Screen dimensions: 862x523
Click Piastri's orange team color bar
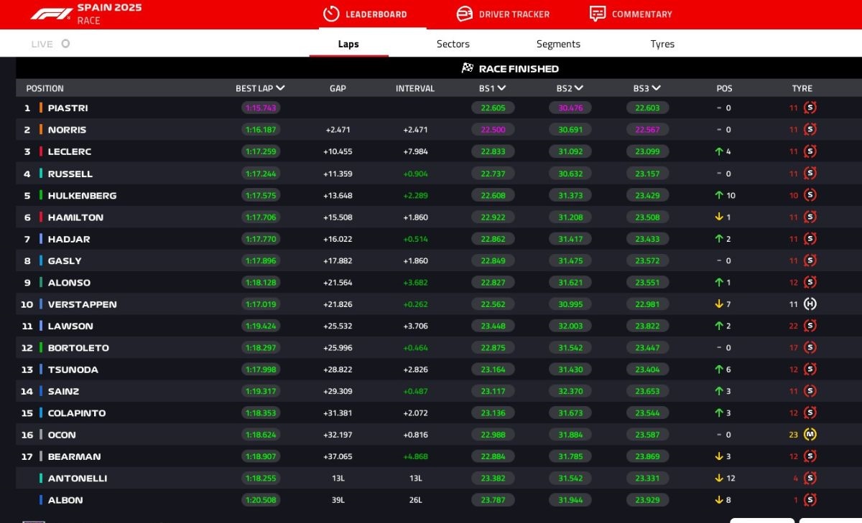(41, 108)
